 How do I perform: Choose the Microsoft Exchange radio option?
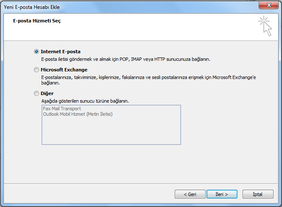[x=36, y=70]
